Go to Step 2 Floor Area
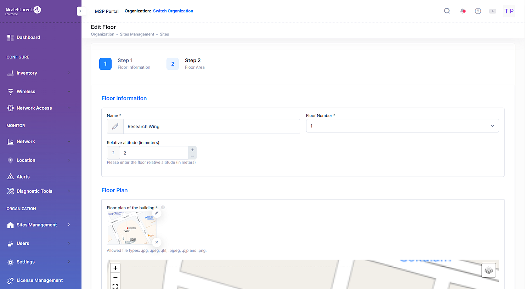The height and width of the screenshot is (289, 525). pyautogui.click(x=173, y=64)
